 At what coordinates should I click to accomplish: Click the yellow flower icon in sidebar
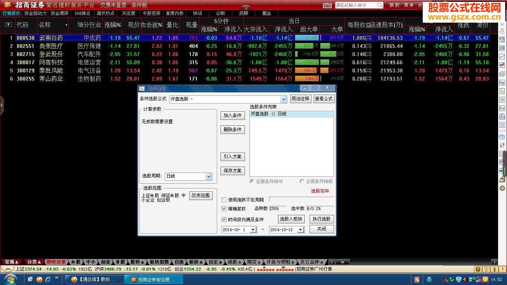[x=502, y=188]
